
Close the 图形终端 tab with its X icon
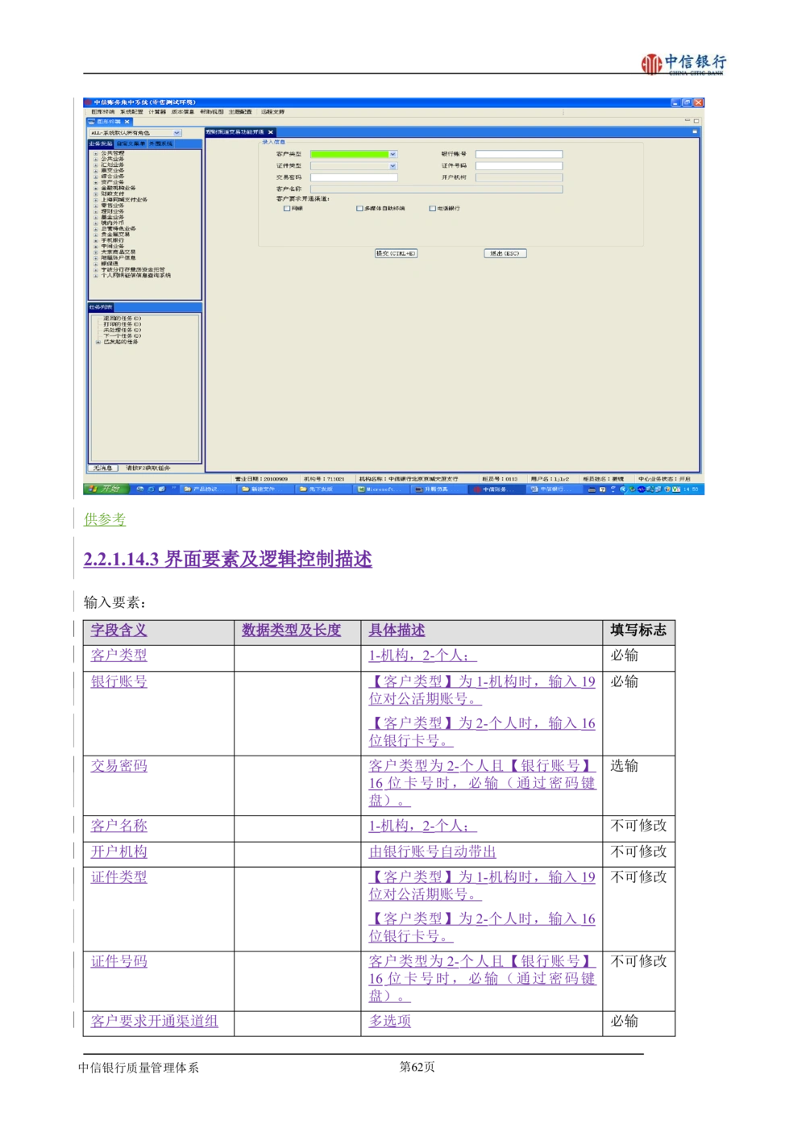127,122
